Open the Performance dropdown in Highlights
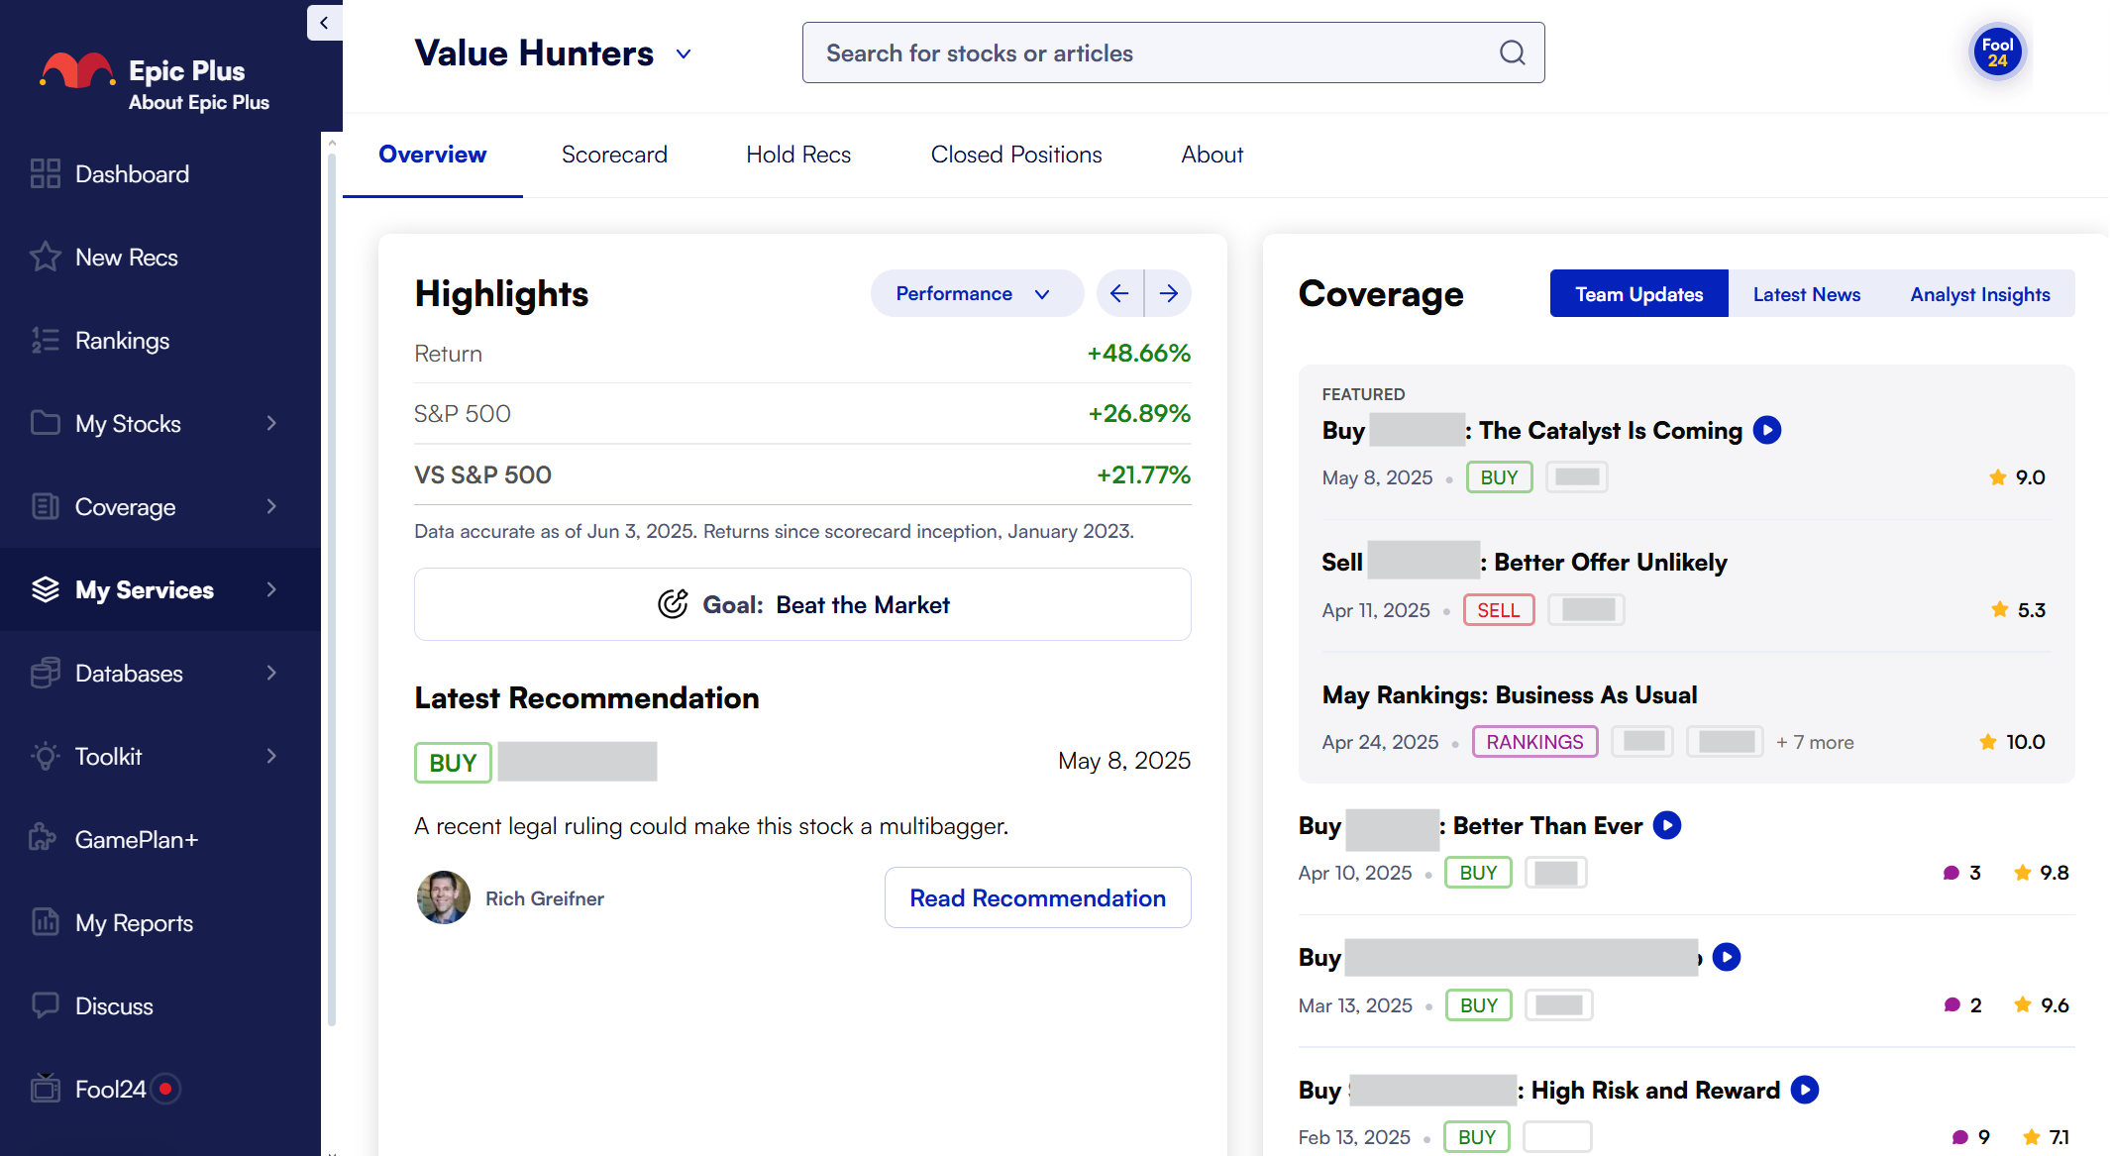 tap(976, 293)
